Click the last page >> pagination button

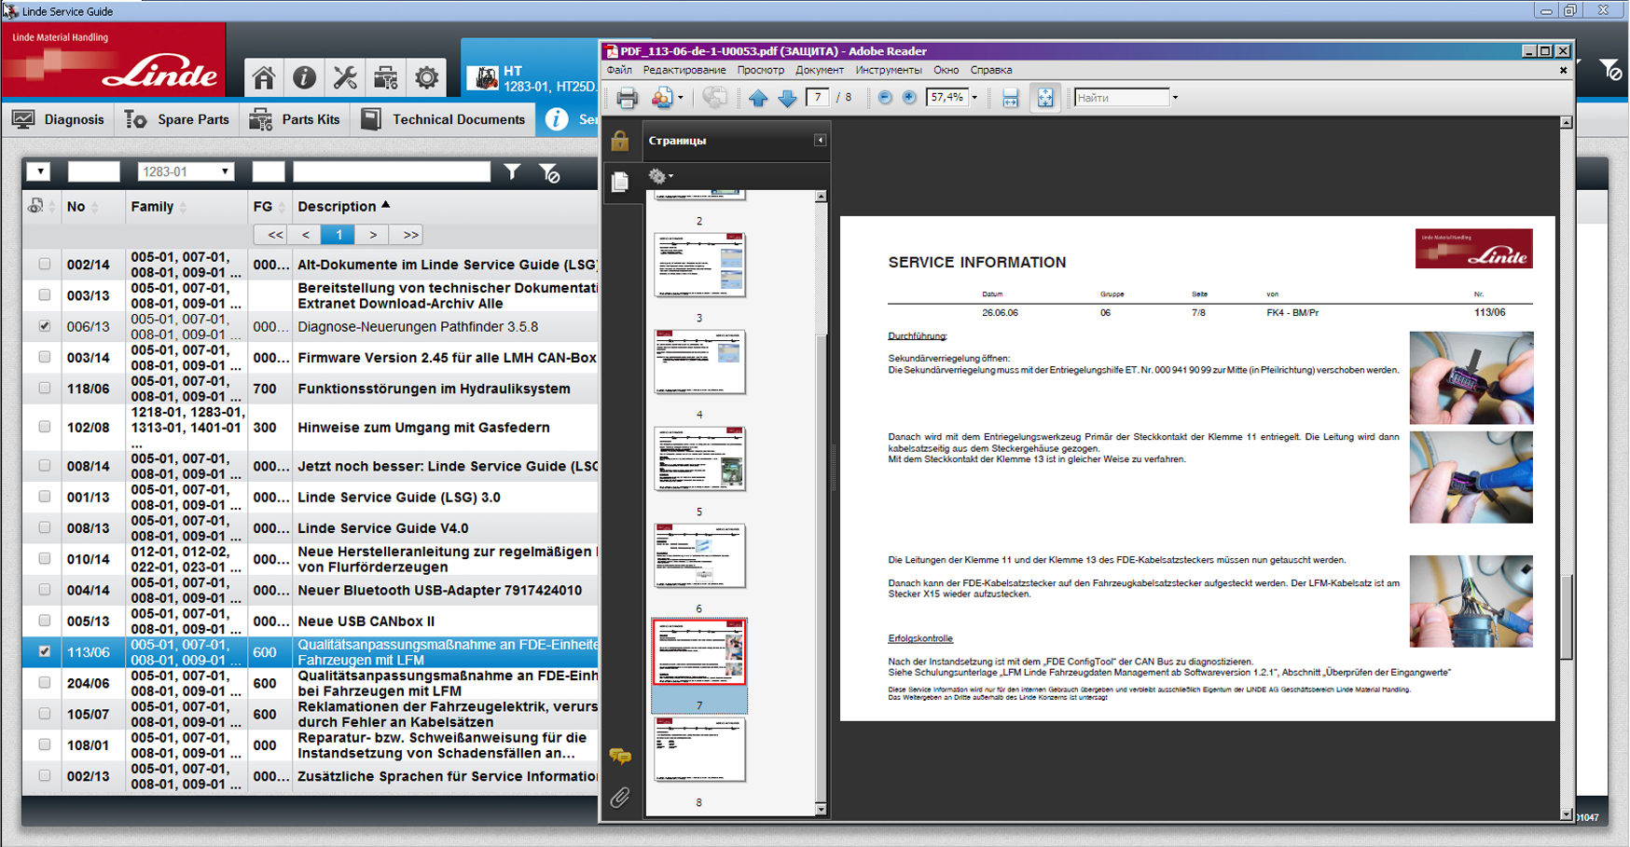point(410,235)
